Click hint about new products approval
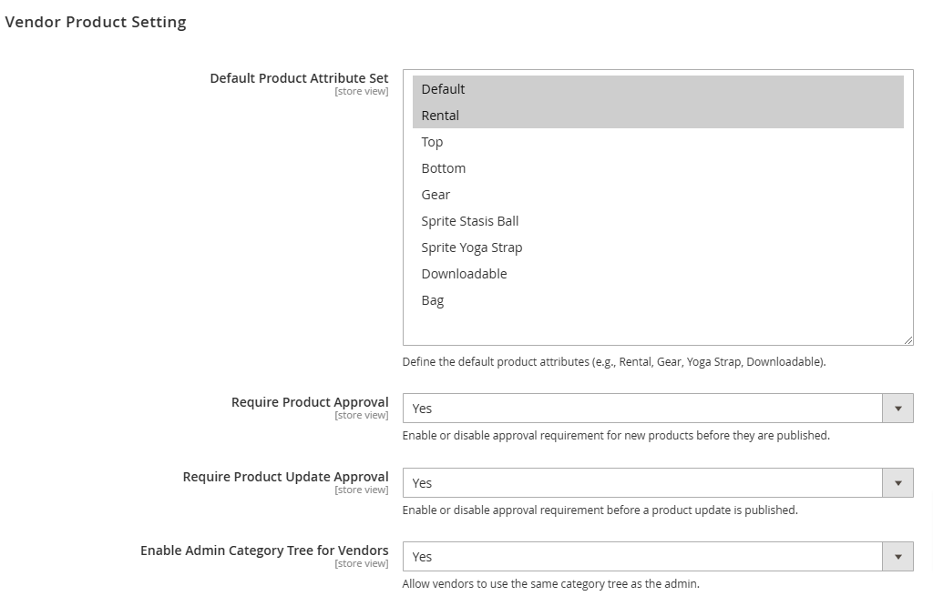 [616, 436]
